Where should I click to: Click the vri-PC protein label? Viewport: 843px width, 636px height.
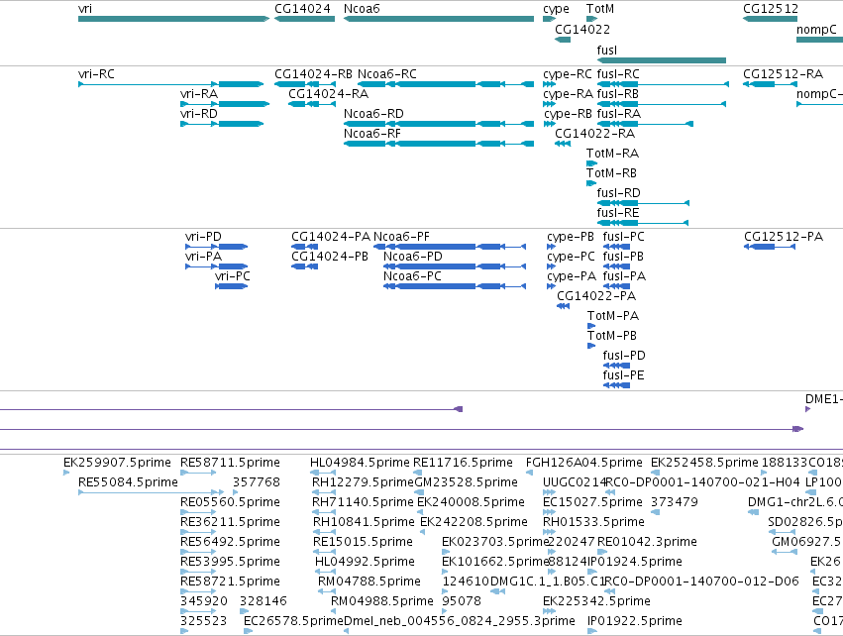232,276
